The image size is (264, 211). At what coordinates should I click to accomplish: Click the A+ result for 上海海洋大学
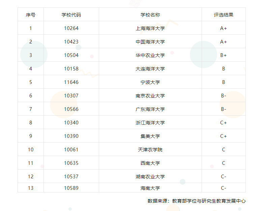(224, 28)
